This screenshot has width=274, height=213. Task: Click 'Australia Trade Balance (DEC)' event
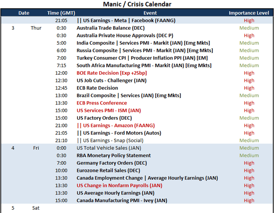pyautogui.click(x=111, y=28)
